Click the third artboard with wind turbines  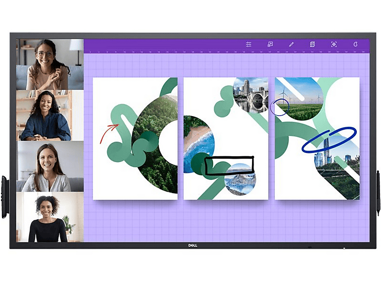pos(317,138)
